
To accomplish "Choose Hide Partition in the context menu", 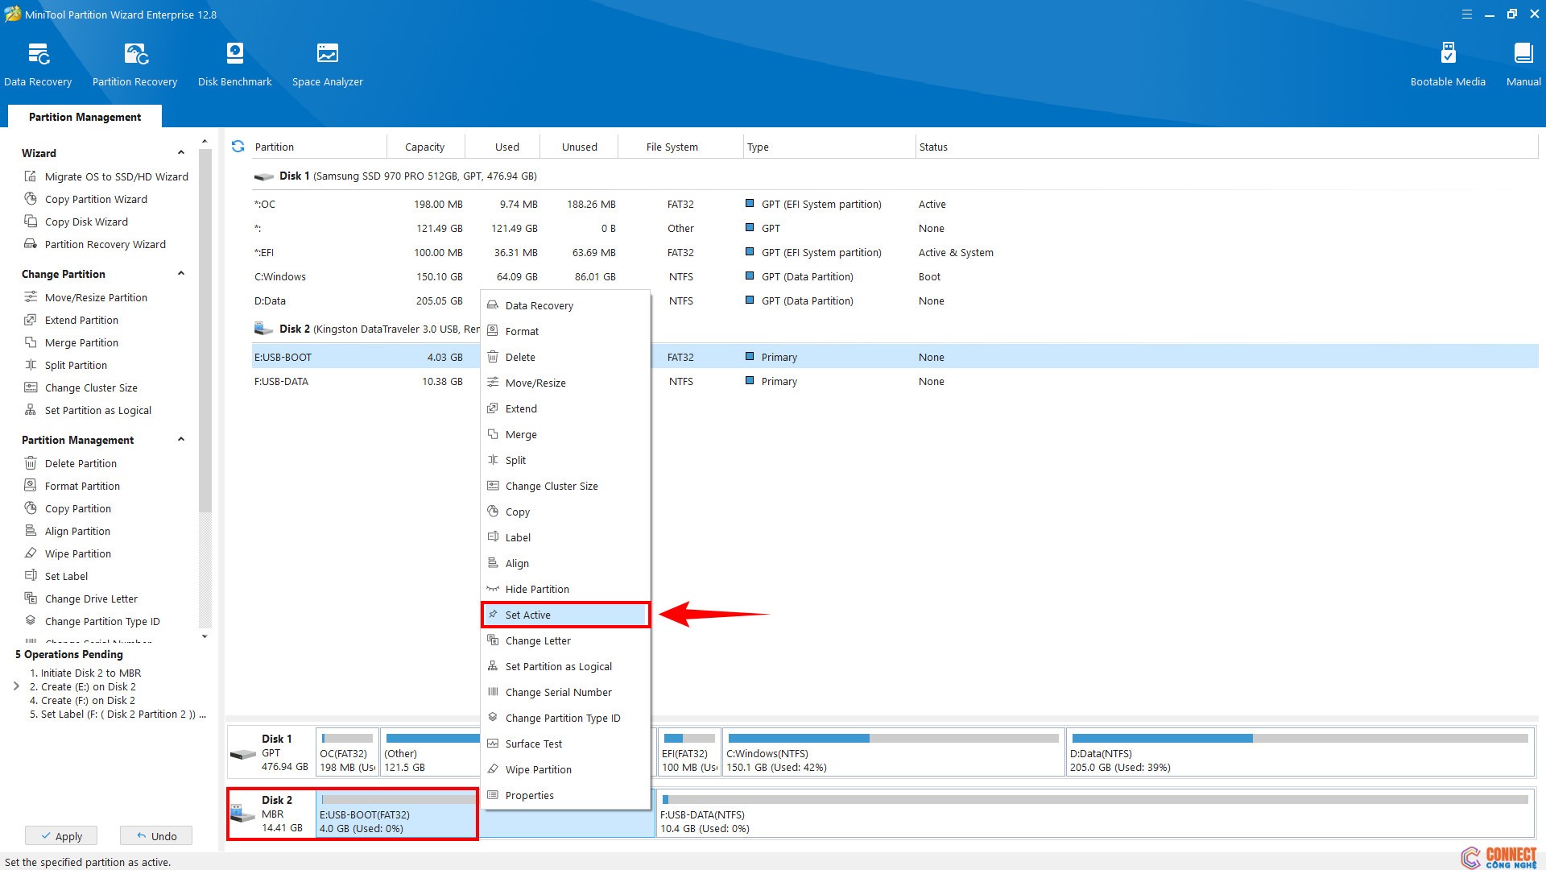I will point(566,589).
